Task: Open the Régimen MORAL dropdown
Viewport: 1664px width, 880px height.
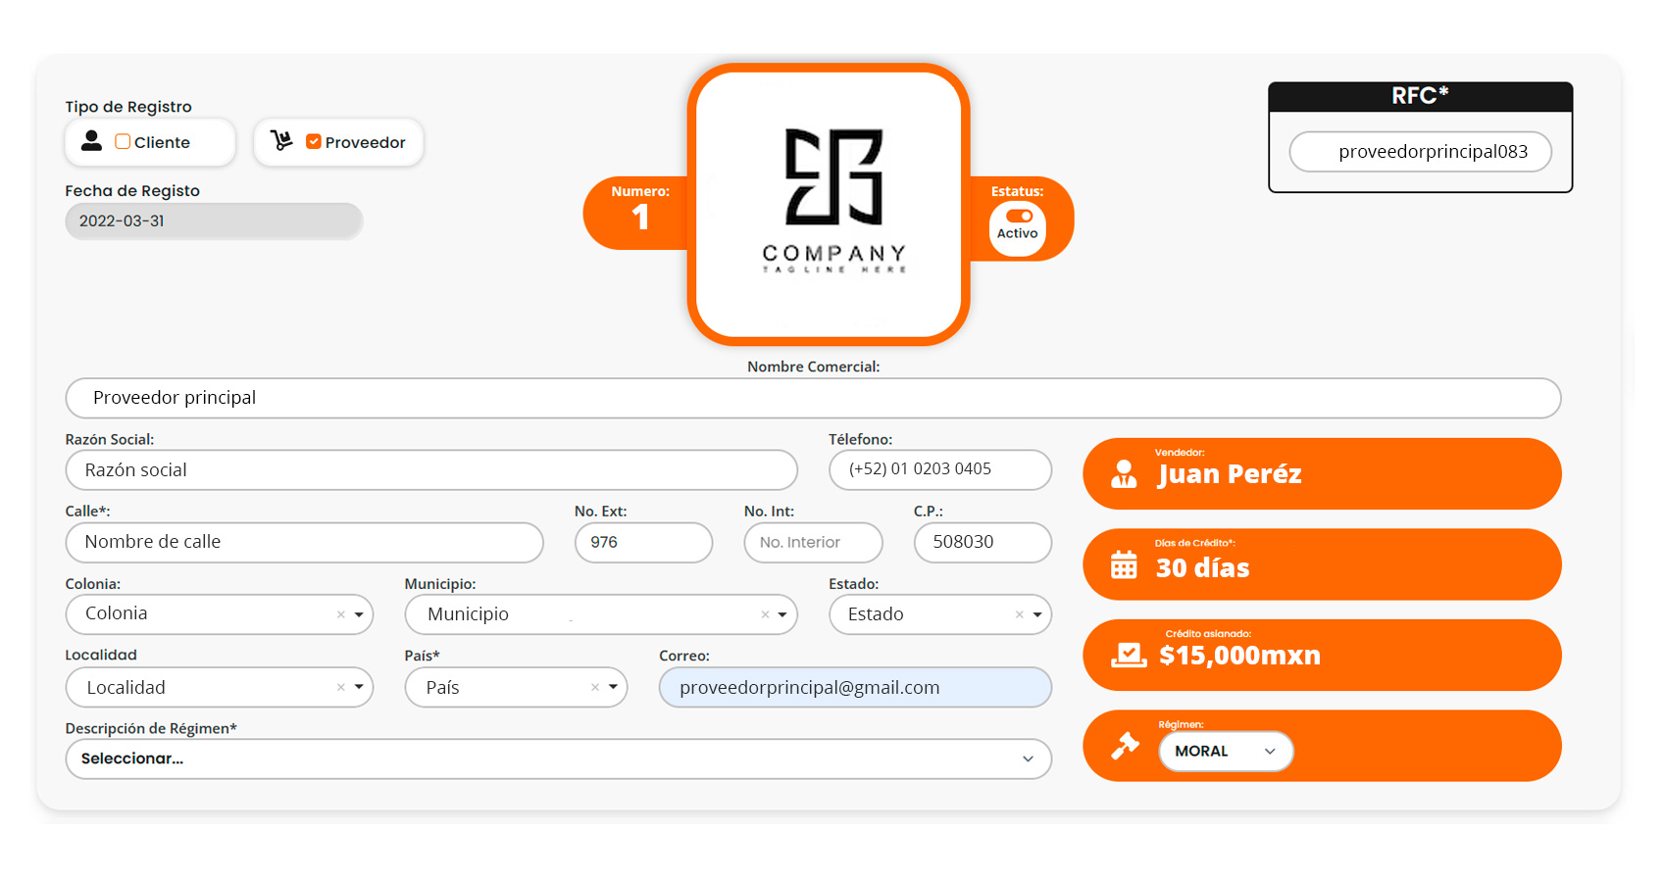Action: point(1226,752)
